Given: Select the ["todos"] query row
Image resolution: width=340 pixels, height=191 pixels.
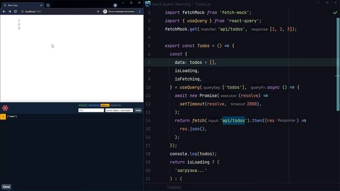Looking at the screenshot, I should (72, 117).
